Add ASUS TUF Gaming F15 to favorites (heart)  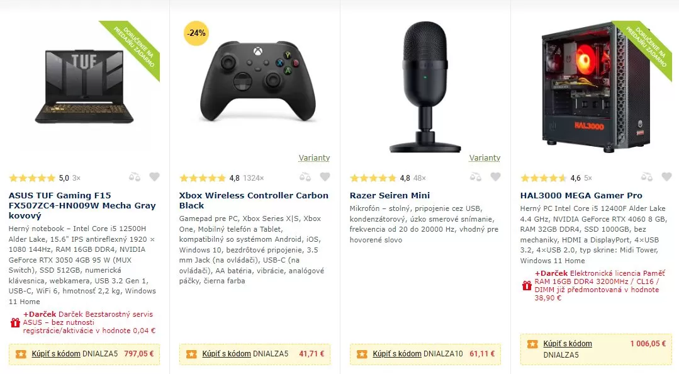point(154,178)
